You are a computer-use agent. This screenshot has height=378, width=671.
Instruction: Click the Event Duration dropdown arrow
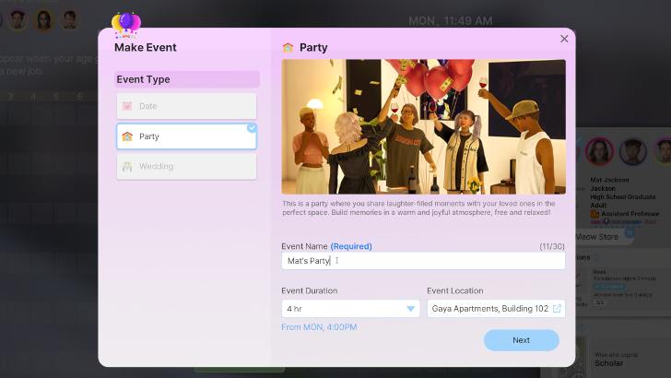(x=410, y=309)
